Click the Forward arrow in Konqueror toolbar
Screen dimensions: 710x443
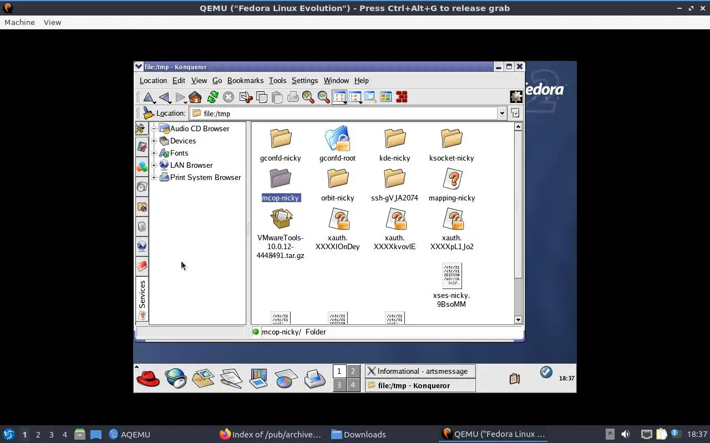click(x=180, y=97)
